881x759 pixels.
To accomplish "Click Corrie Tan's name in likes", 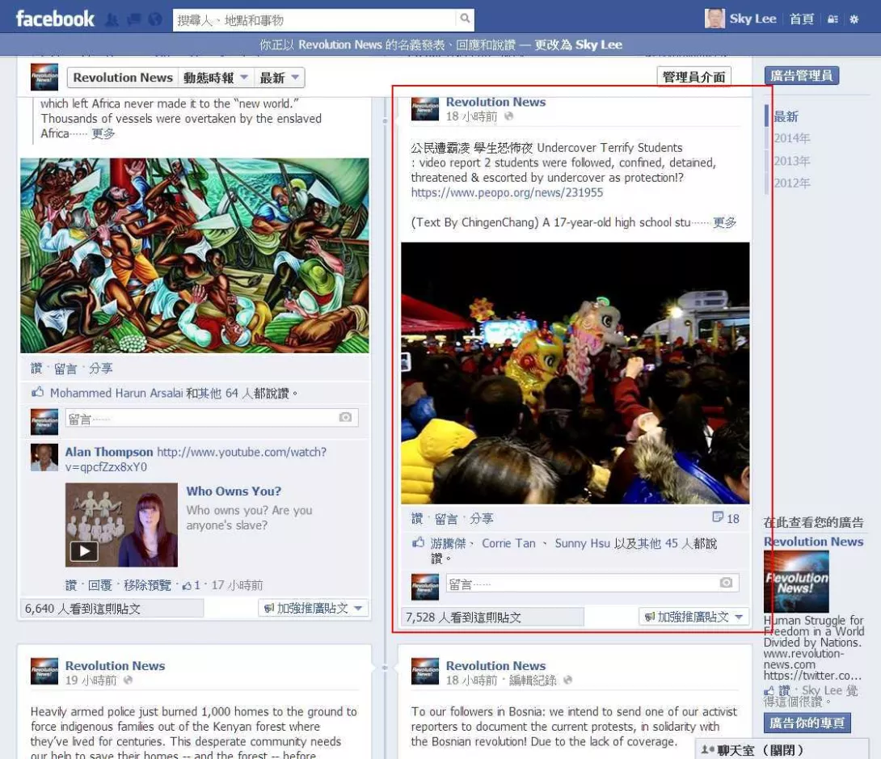I will click(x=508, y=543).
